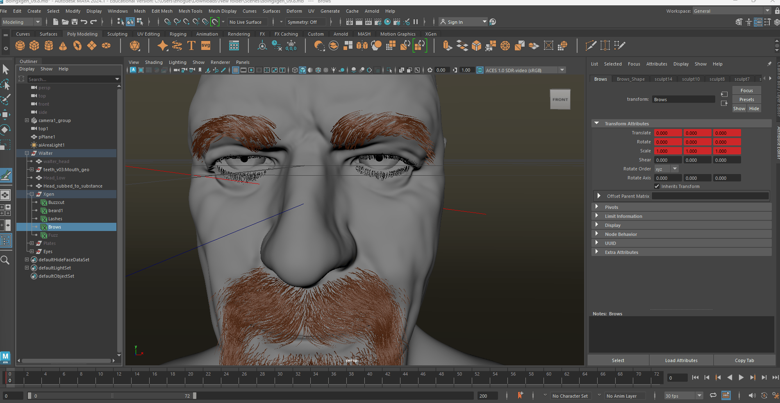Toggle the loop playback icon
Viewport: 780px width, 403px height.
pos(713,396)
